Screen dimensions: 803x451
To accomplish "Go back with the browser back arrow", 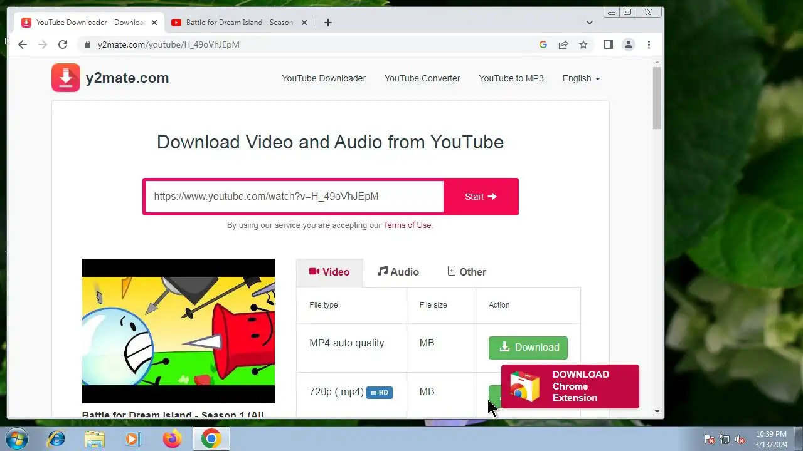I will (x=23, y=44).
